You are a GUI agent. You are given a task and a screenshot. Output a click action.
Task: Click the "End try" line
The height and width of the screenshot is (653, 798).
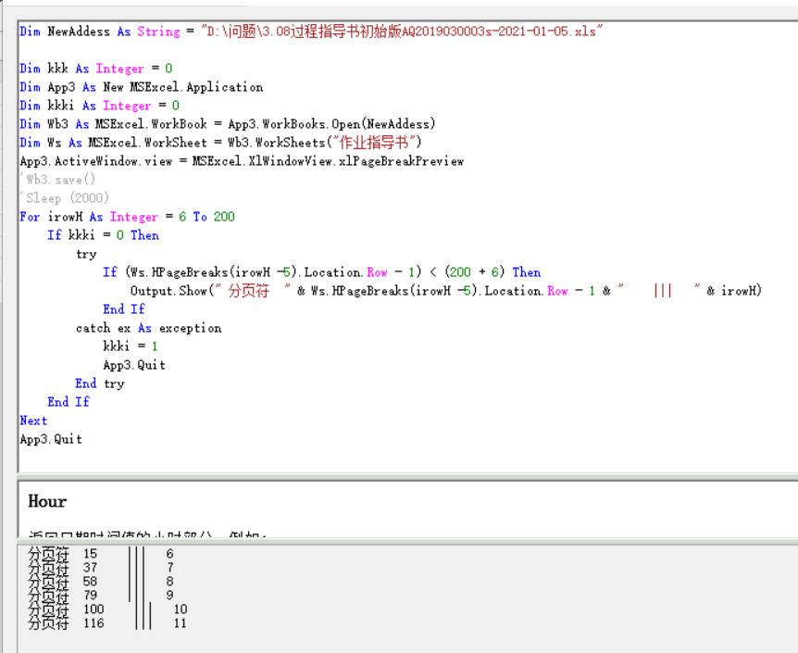click(99, 383)
